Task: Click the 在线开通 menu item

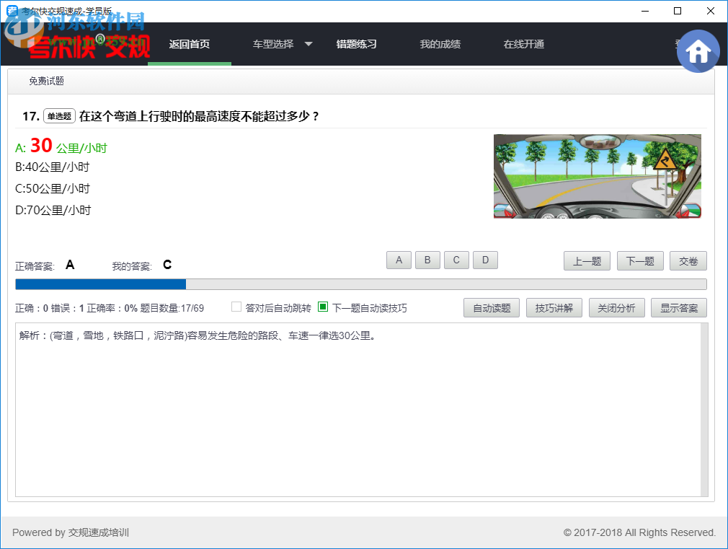Action: pyautogui.click(x=523, y=43)
